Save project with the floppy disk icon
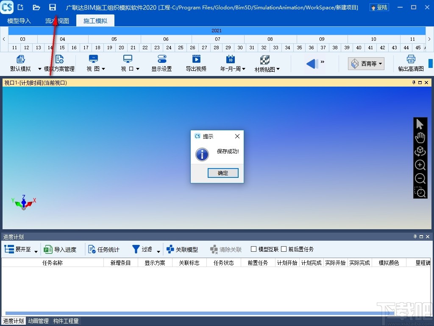This screenshot has height=326, width=434. coord(53,7)
